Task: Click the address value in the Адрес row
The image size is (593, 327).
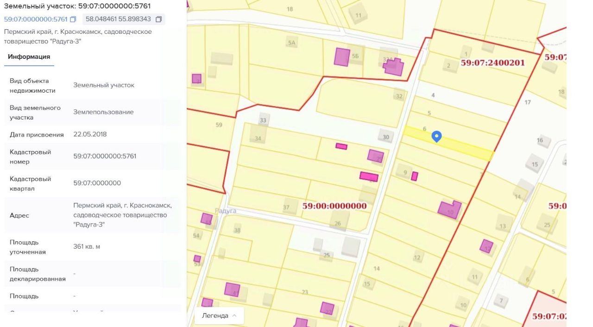Action: [x=123, y=215]
